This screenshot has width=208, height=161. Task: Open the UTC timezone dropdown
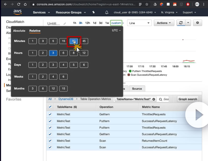point(116,30)
